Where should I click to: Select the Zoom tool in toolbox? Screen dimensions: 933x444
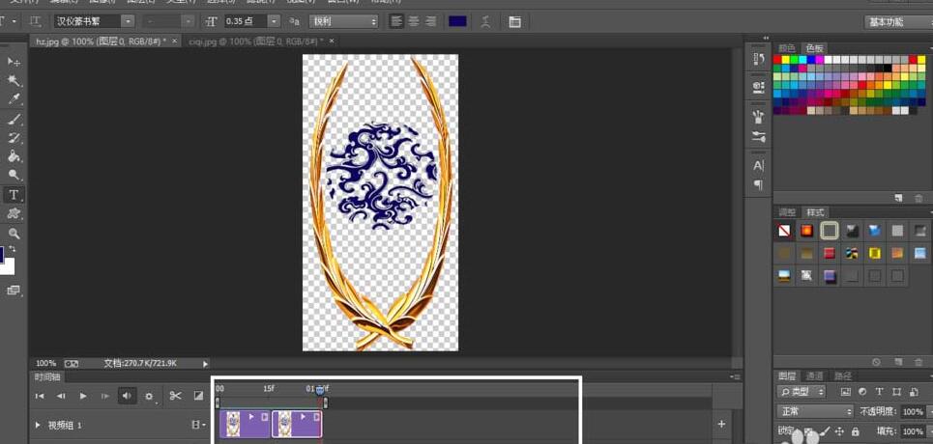[x=15, y=234]
